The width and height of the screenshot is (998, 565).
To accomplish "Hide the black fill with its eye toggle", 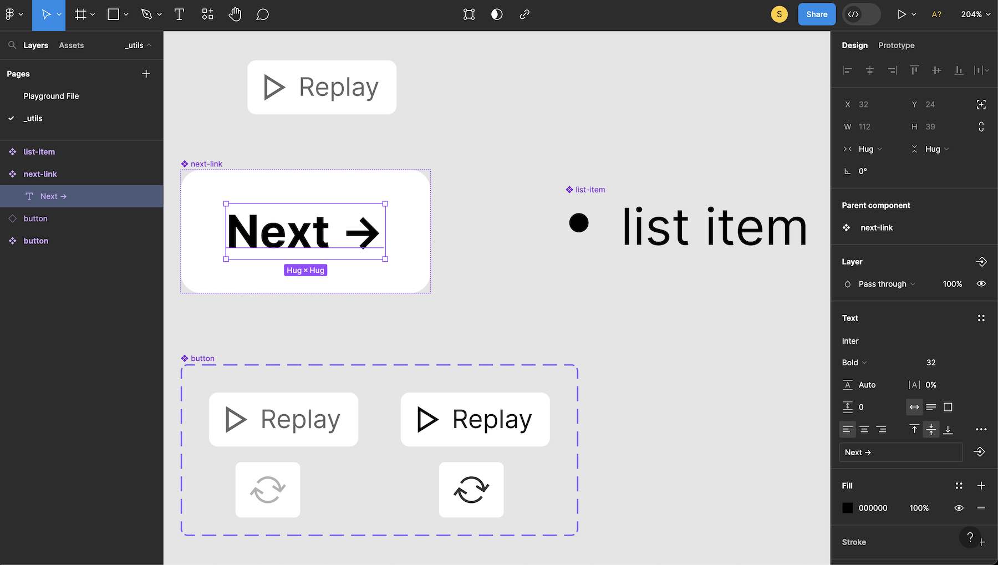I will (x=959, y=507).
